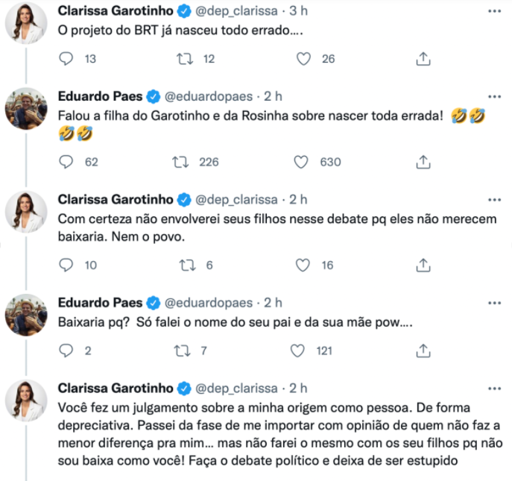Click Eduardo Paes's avatar on second tweet

pyautogui.click(x=27, y=112)
